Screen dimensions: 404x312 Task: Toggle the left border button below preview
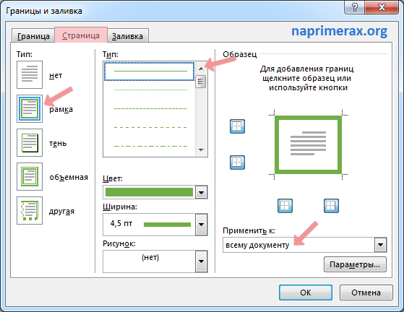coord(285,206)
